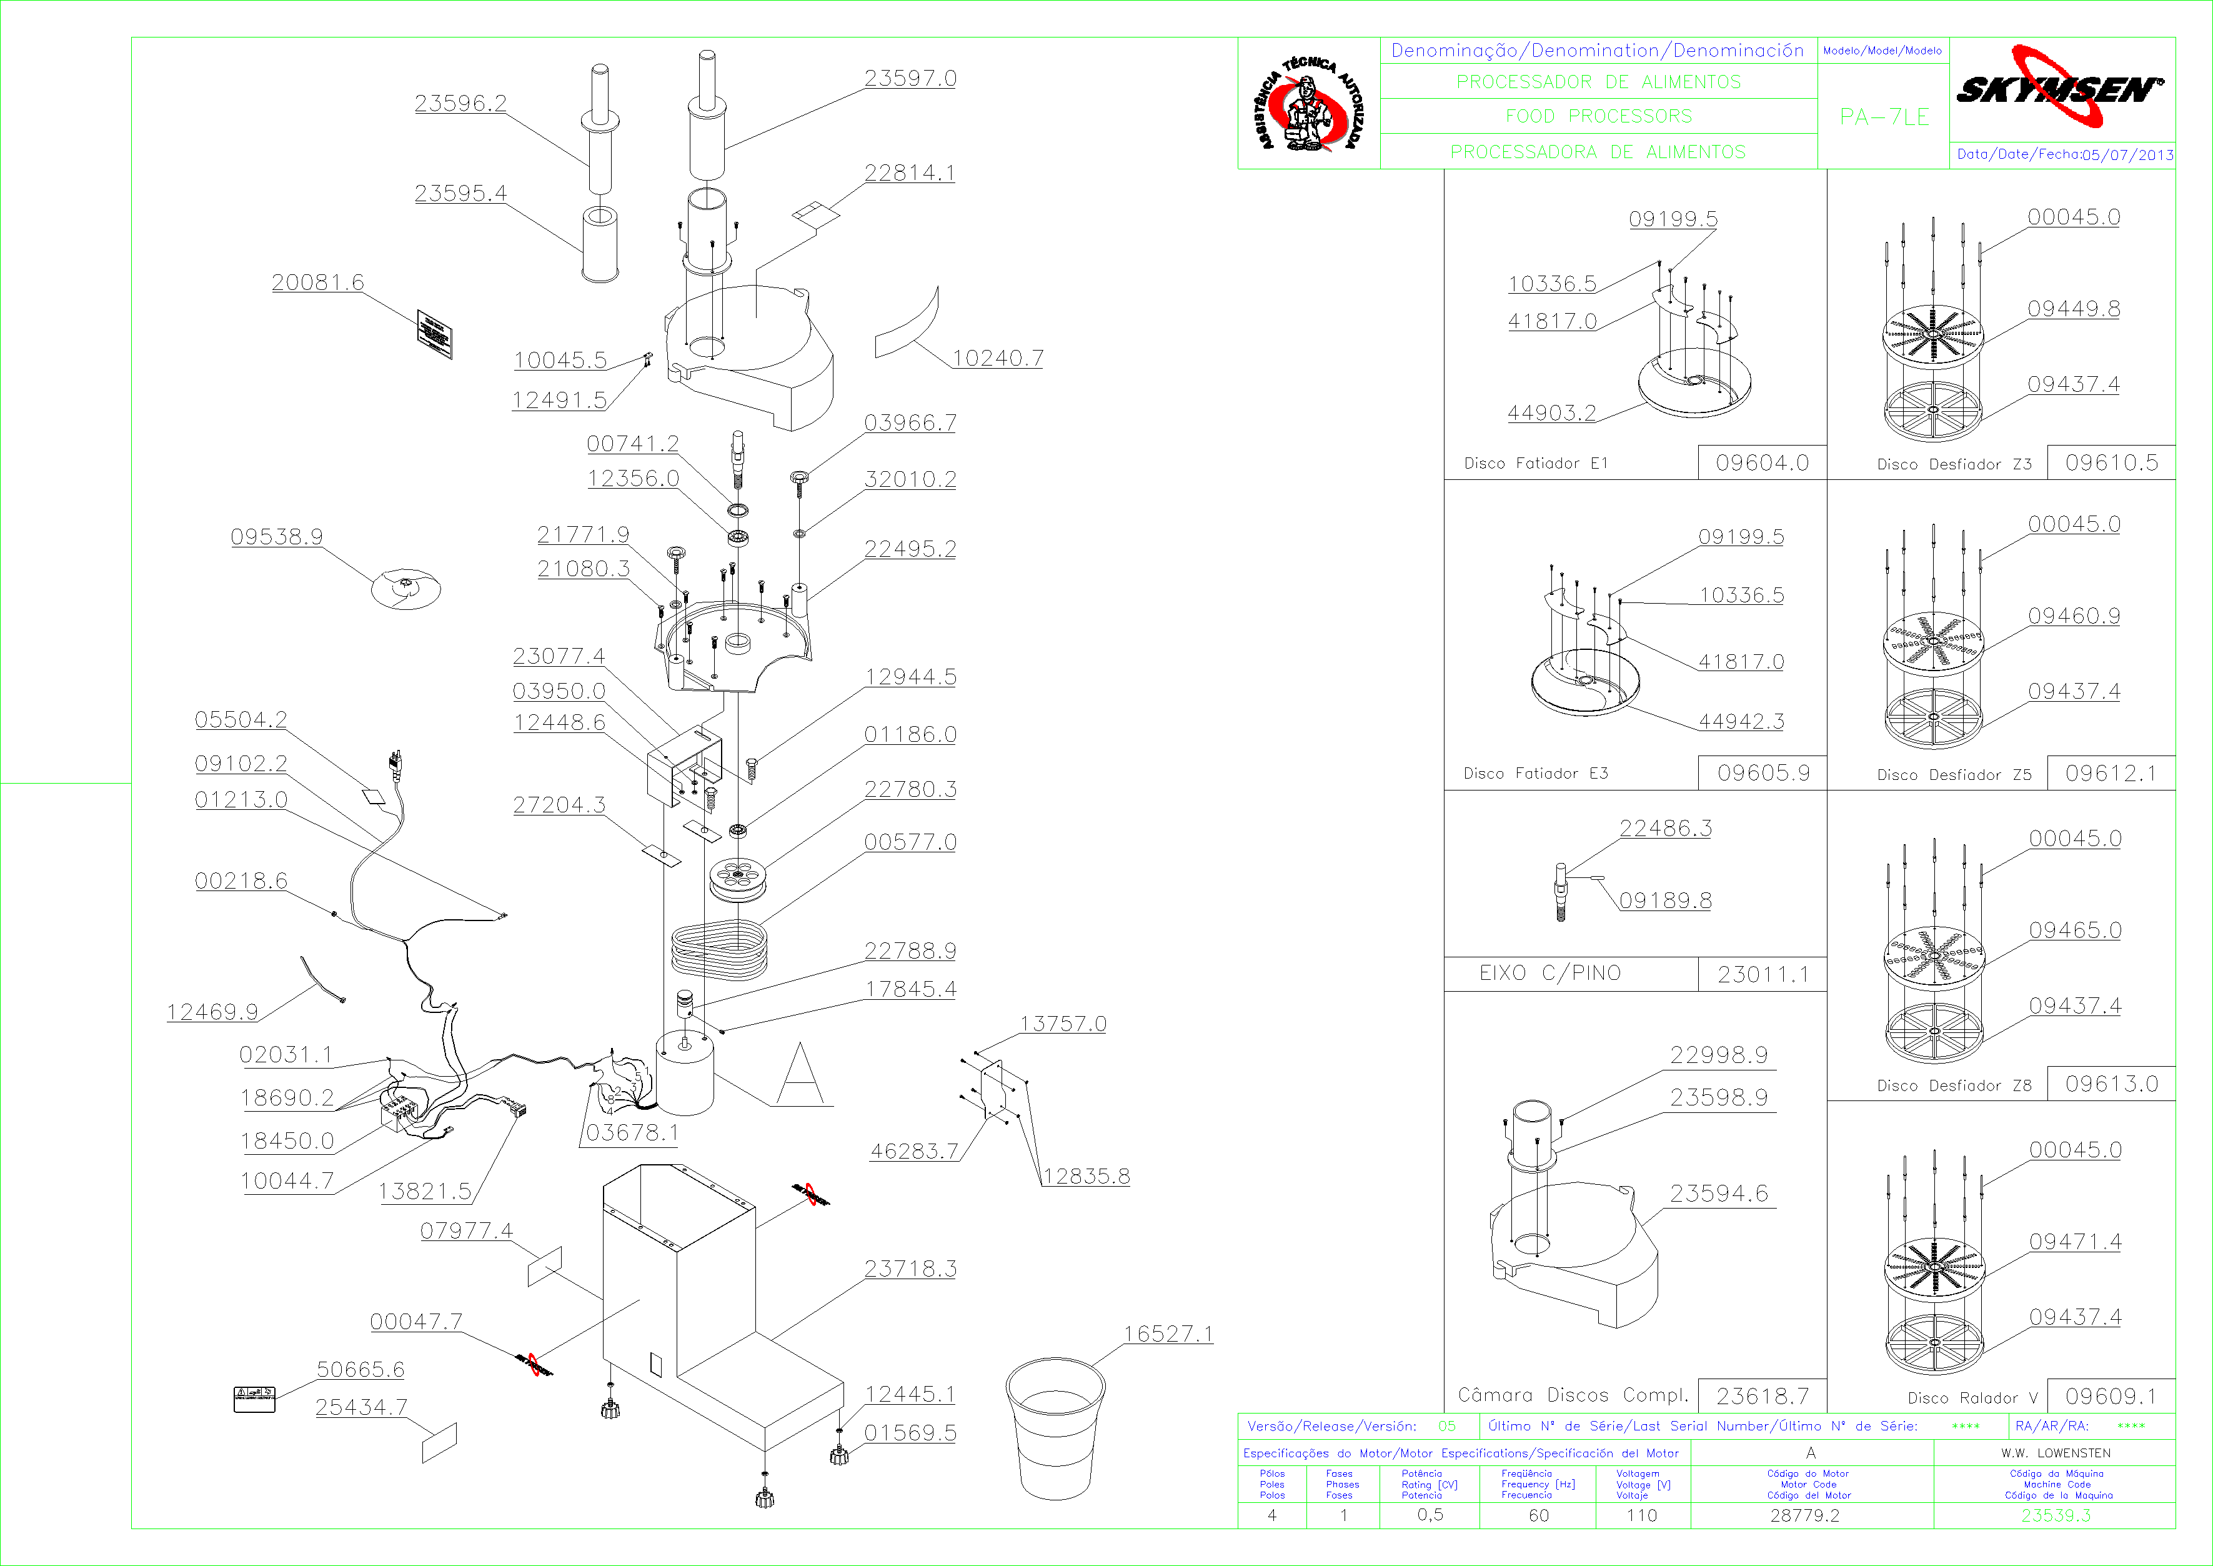Click motor part number 03678.1

(632, 1133)
